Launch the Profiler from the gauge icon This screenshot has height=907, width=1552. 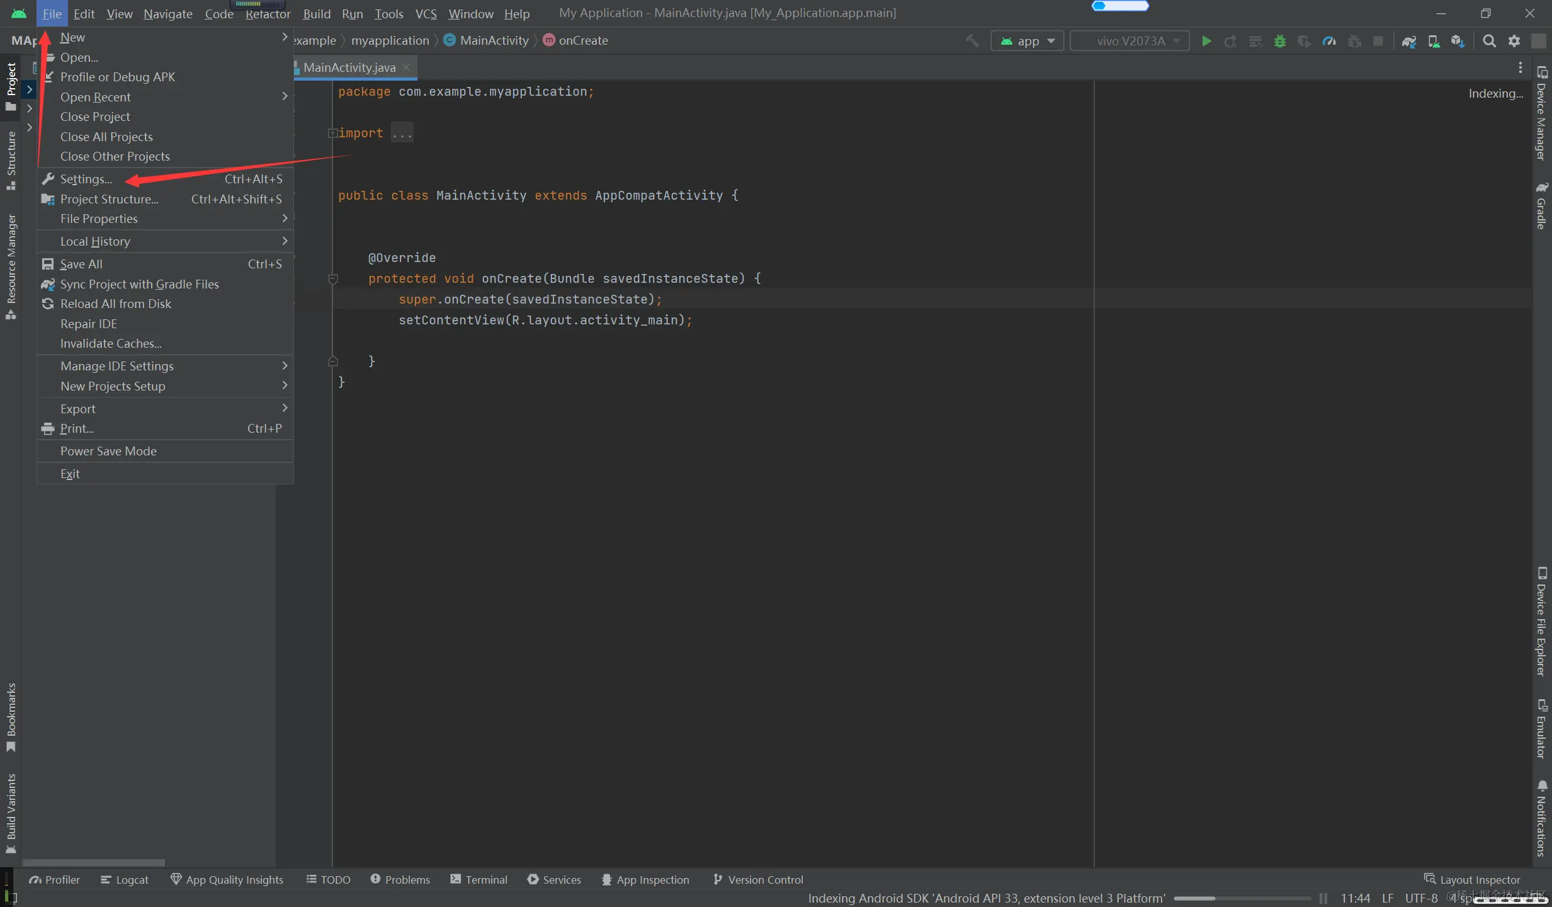click(x=1329, y=41)
